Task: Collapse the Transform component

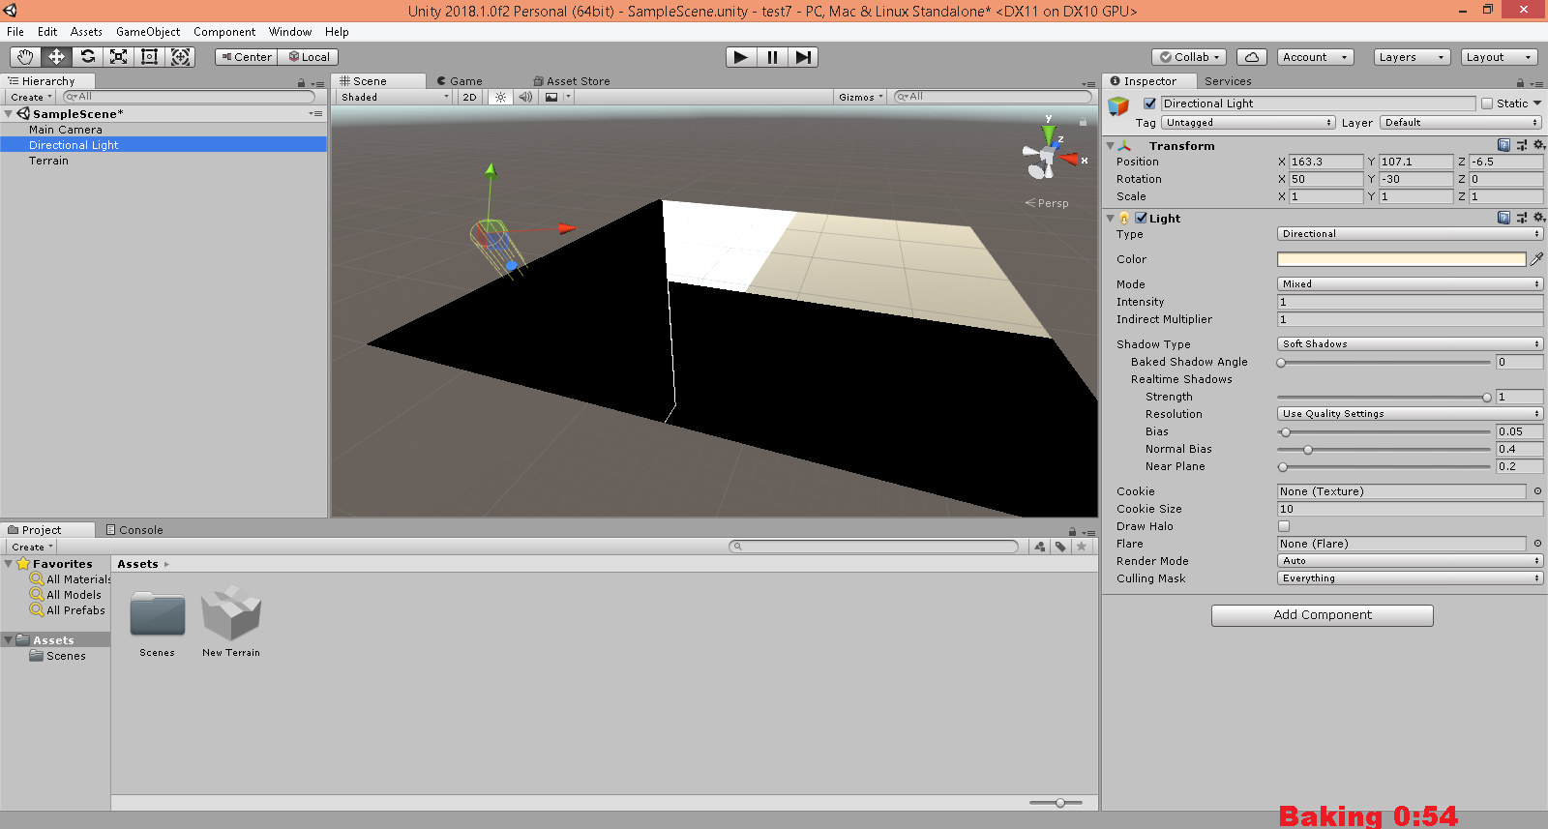Action: click(1111, 146)
